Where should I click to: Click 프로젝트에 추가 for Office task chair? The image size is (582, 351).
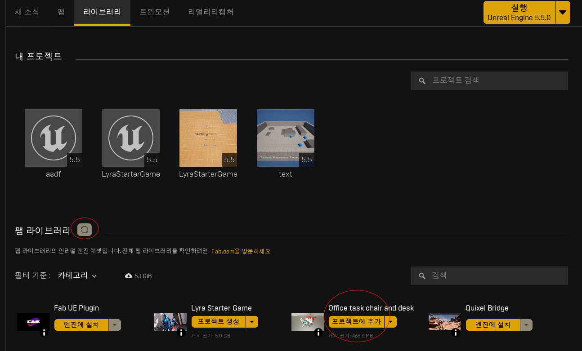coord(356,321)
